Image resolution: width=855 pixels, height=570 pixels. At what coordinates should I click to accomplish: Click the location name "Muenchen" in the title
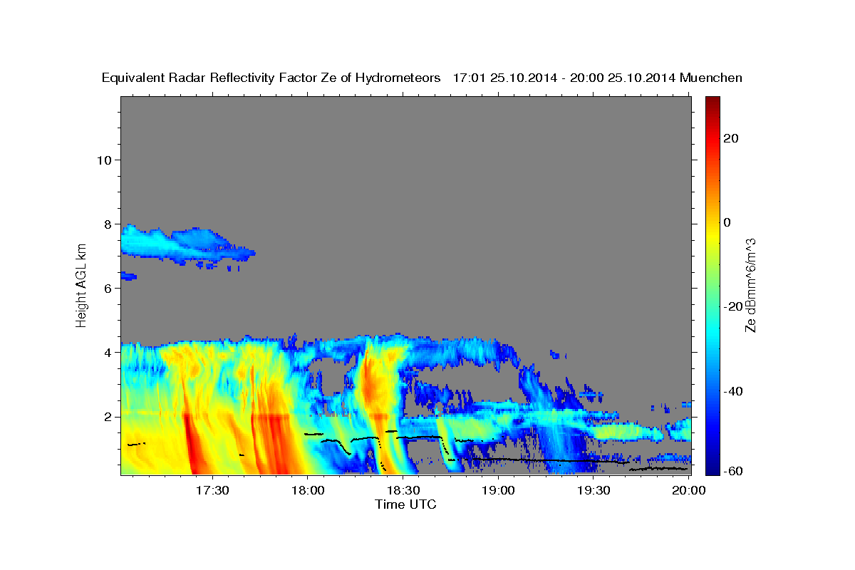pyautogui.click(x=712, y=78)
